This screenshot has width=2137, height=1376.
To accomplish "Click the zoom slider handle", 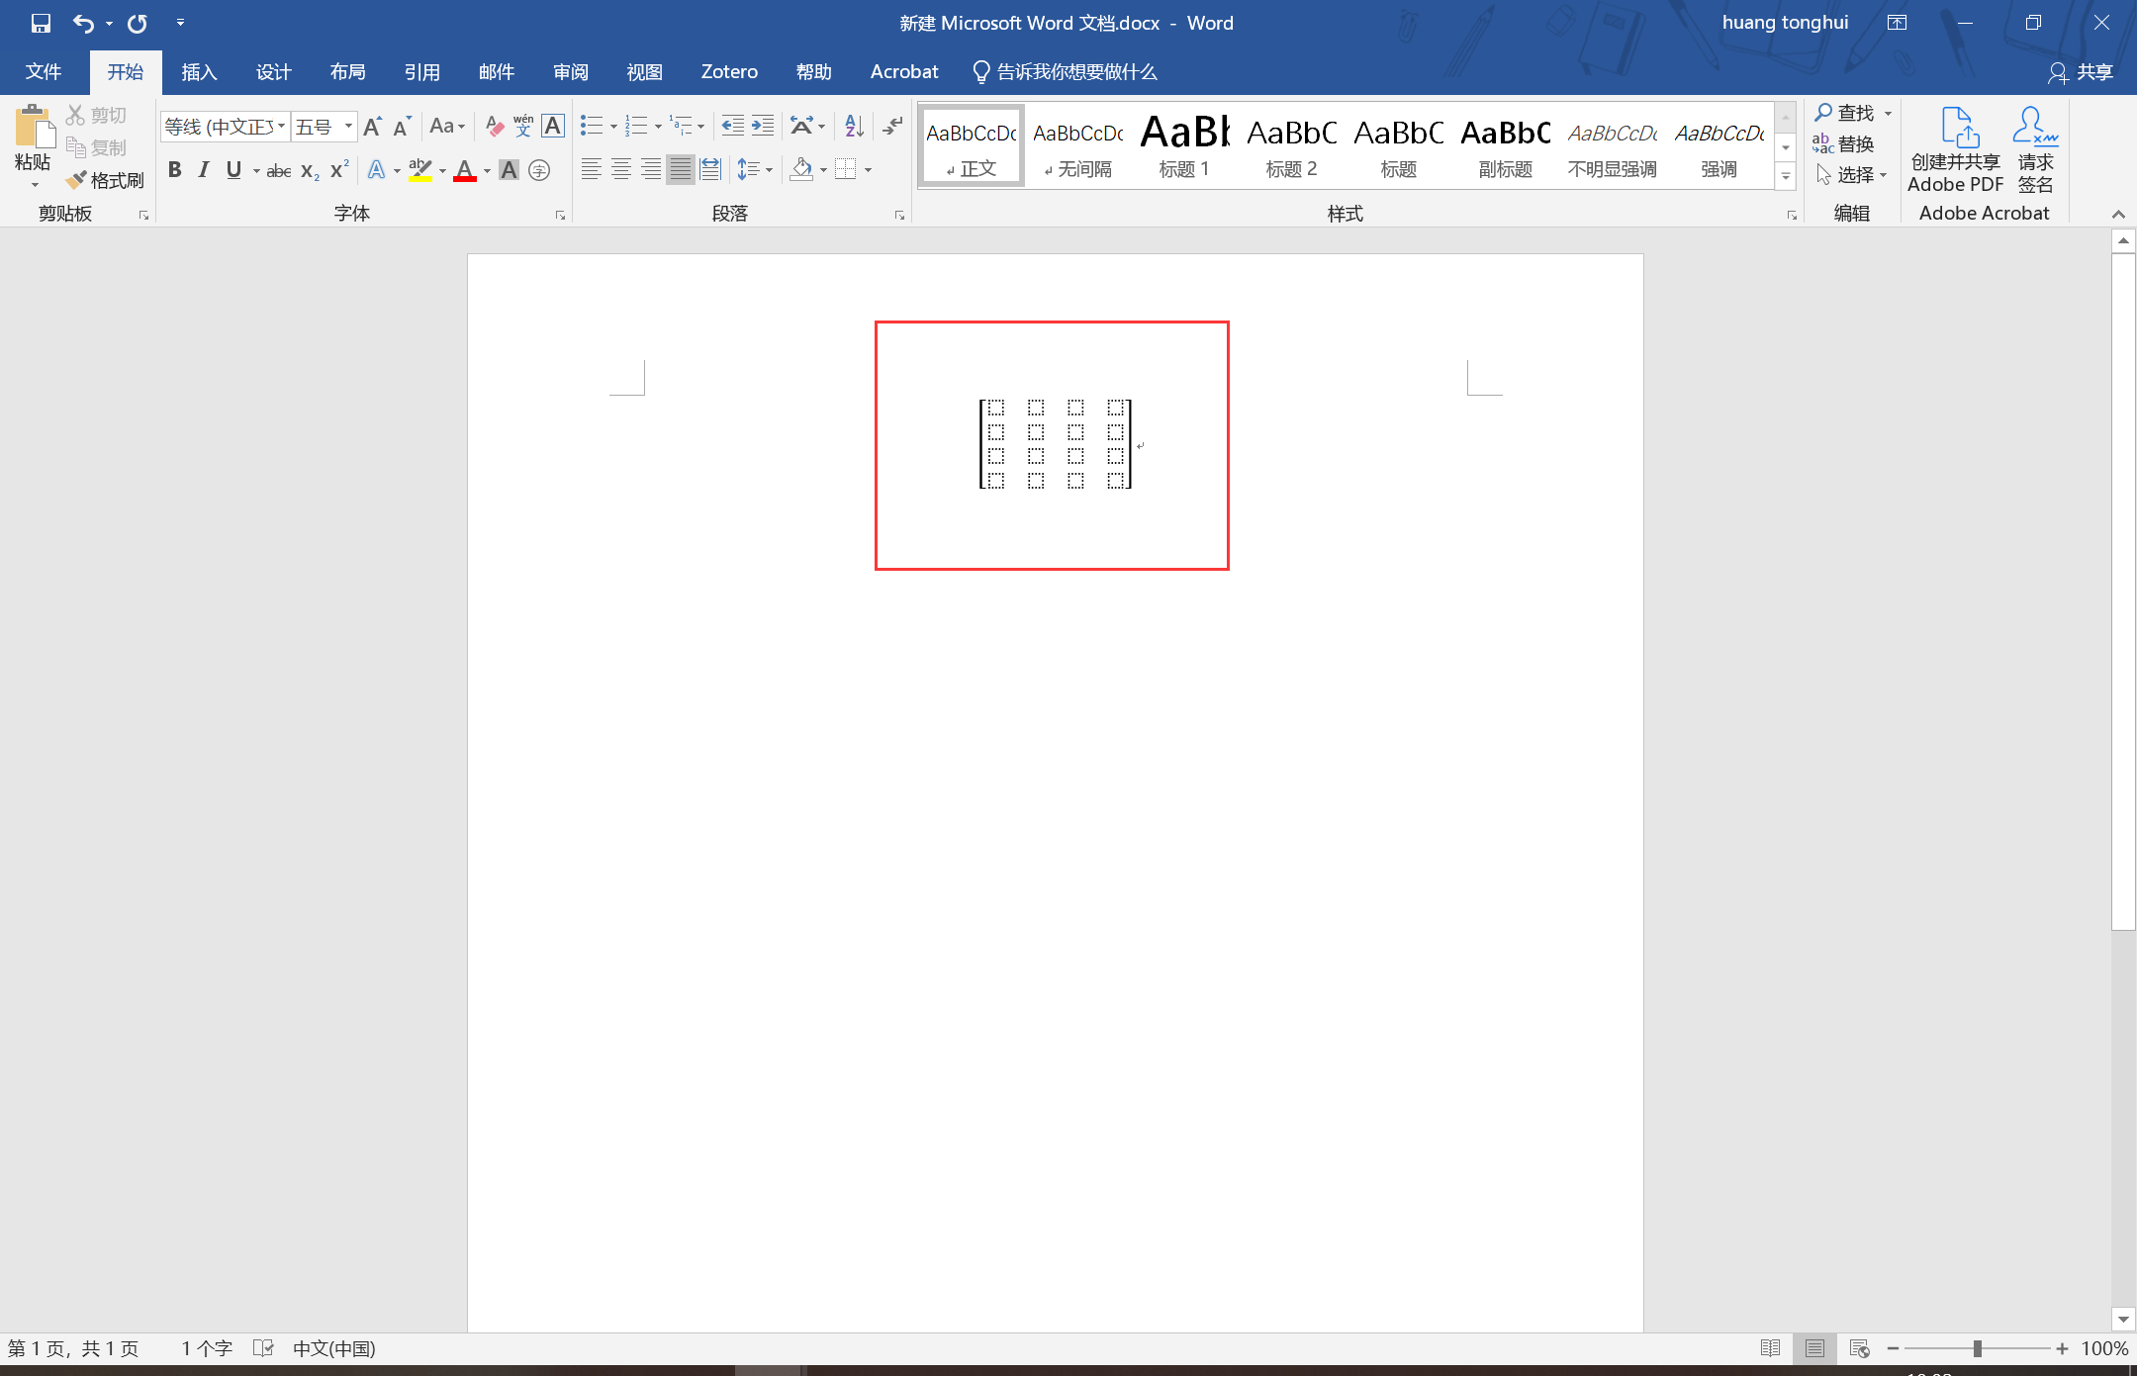I will coord(1977,1348).
